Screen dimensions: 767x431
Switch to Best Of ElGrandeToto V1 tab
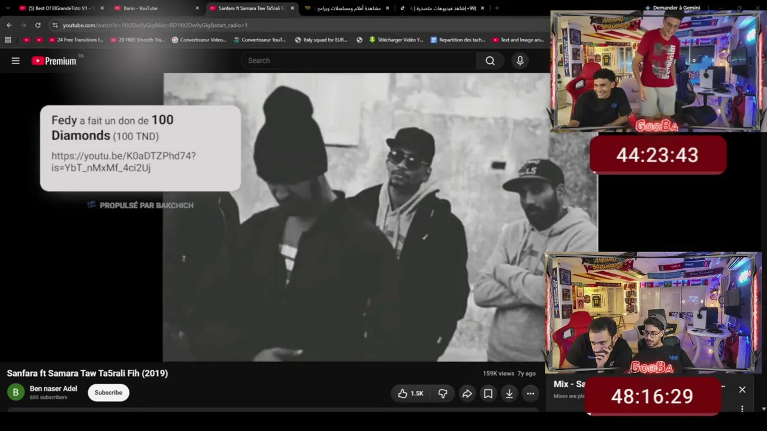point(61,8)
